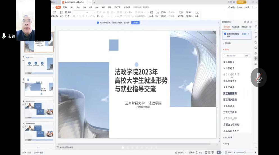Start slideshow with the play button
279x155 pixels.
[218, 152]
